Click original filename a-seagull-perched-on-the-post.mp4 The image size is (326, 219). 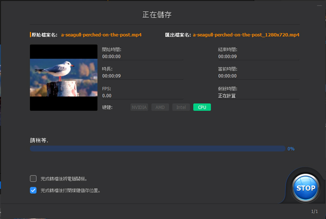tap(101, 35)
